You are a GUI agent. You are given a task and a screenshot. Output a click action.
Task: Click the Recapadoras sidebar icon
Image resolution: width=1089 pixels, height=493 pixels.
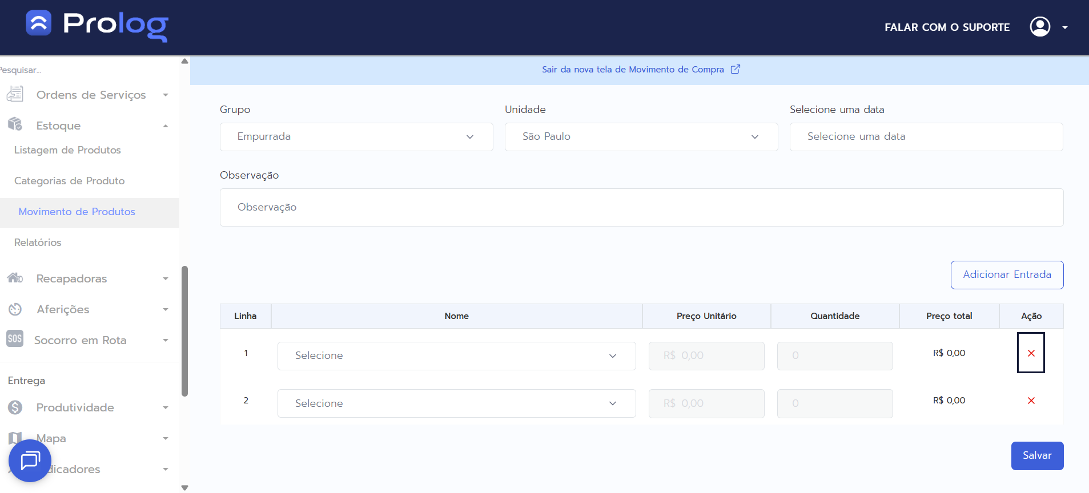point(15,278)
